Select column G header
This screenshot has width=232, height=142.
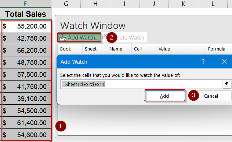pyautogui.click(x=66, y=4)
